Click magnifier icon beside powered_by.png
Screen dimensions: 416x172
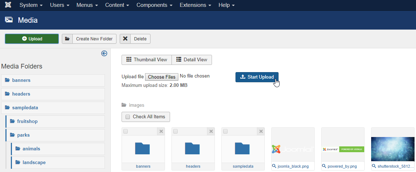tap(324, 166)
